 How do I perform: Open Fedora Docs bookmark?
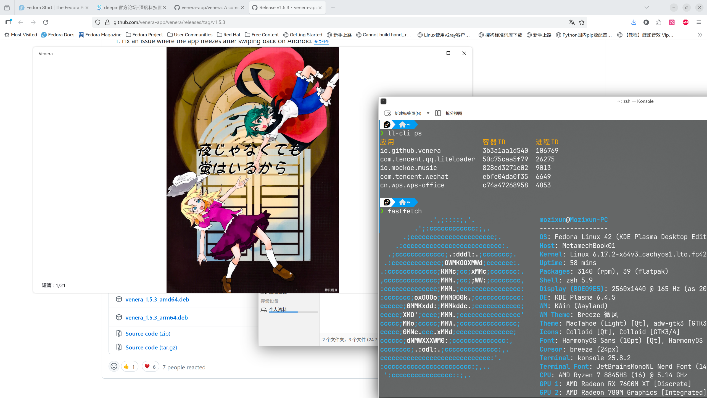[58, 35]
